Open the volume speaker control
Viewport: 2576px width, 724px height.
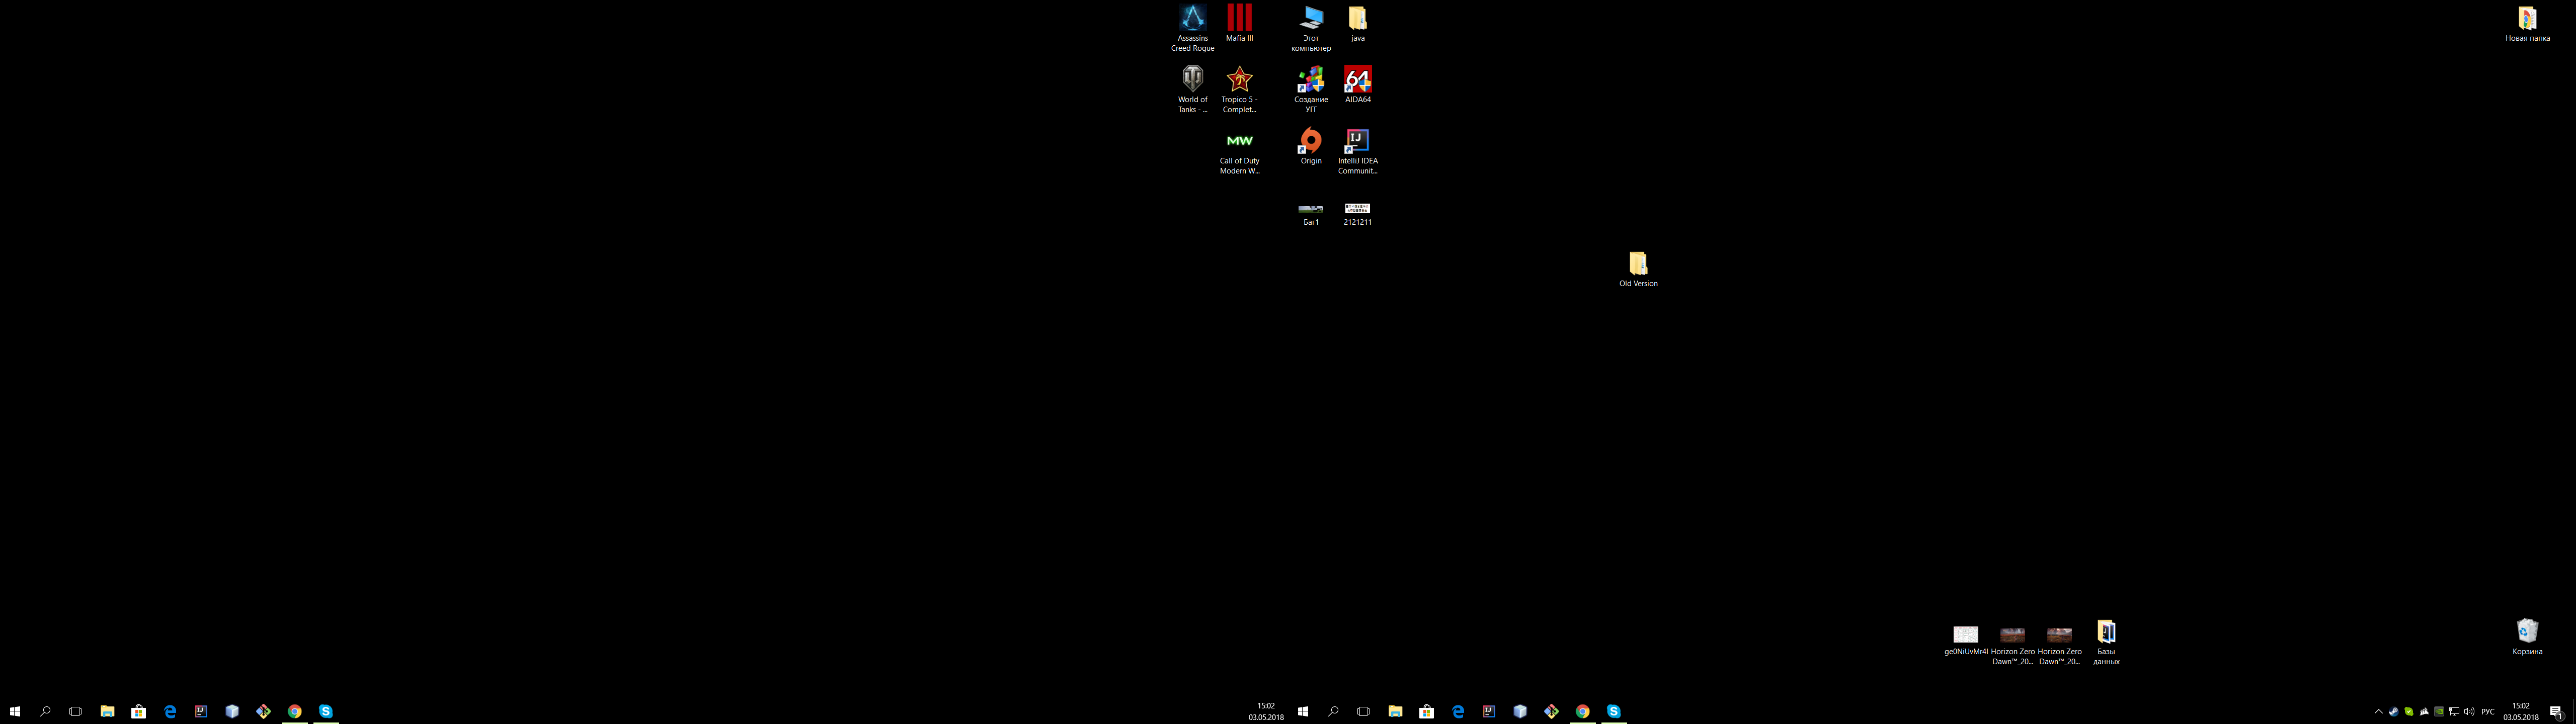(2469, 712)
